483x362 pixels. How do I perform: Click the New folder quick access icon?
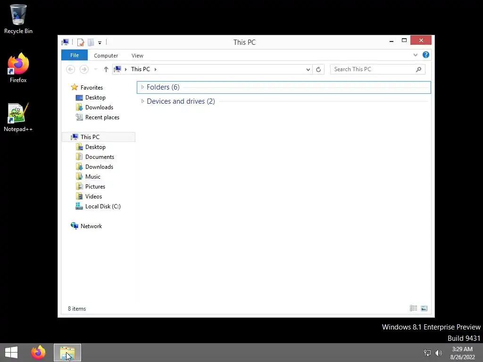click(x=91, y=42)
